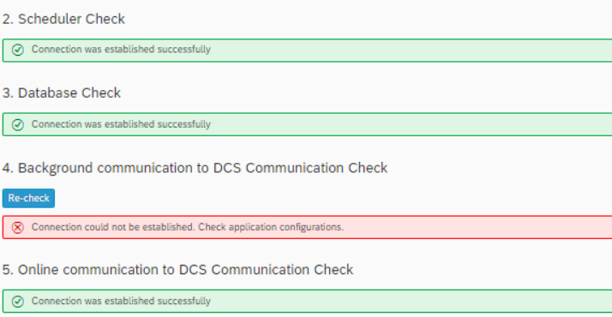Click the green success icon under Online communication check
This screenshot has height=317, width=612.
pyautogui.click(x=17, y=302)
